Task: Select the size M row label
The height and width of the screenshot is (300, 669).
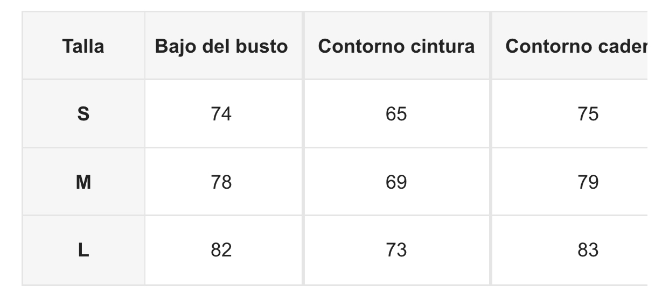Action: [x=83, y=182]
